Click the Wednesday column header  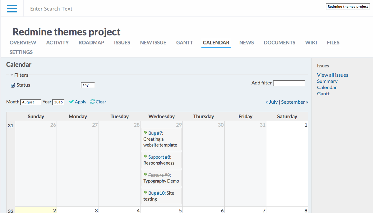pyautogui.click(x=162, y=116)
